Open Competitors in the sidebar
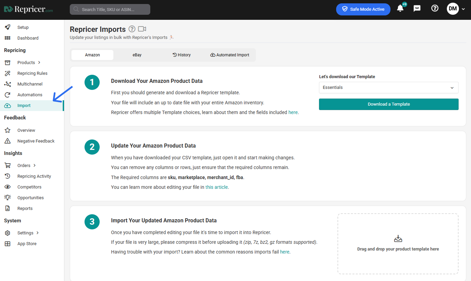The image size is (471, 281). [30, 187]
